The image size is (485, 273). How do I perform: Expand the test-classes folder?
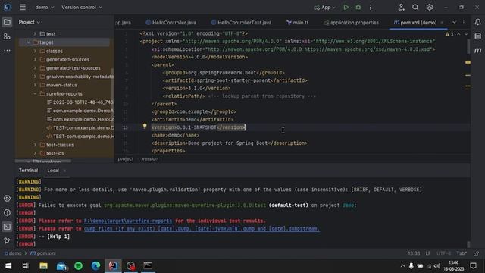click(35, 145)
